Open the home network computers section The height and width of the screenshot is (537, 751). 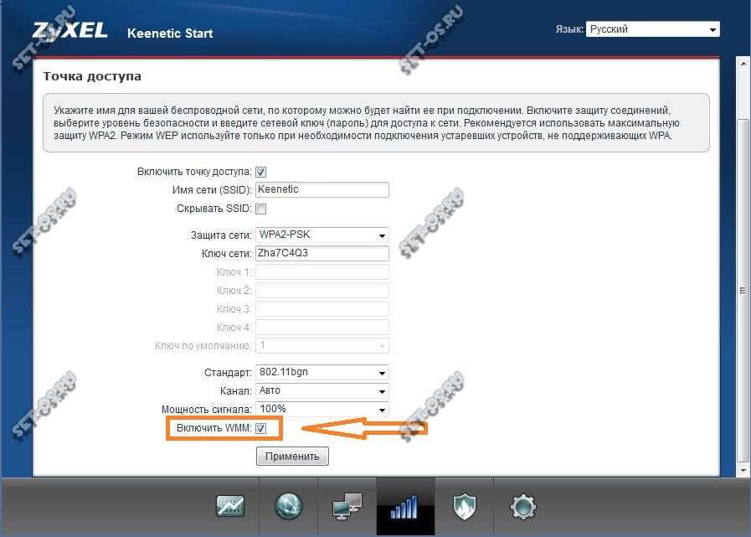point(347,506)
